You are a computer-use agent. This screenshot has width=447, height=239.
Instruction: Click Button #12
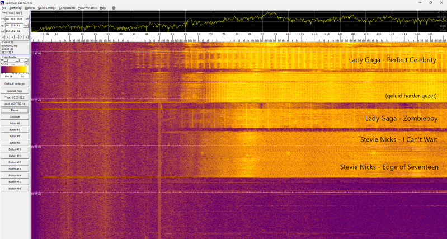click(15, 162)
